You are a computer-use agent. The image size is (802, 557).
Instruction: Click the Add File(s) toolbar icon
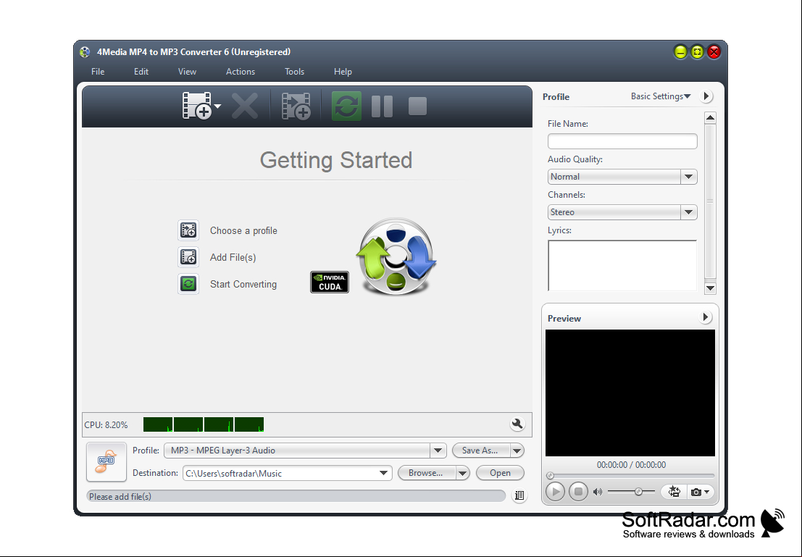coord(198,106)
